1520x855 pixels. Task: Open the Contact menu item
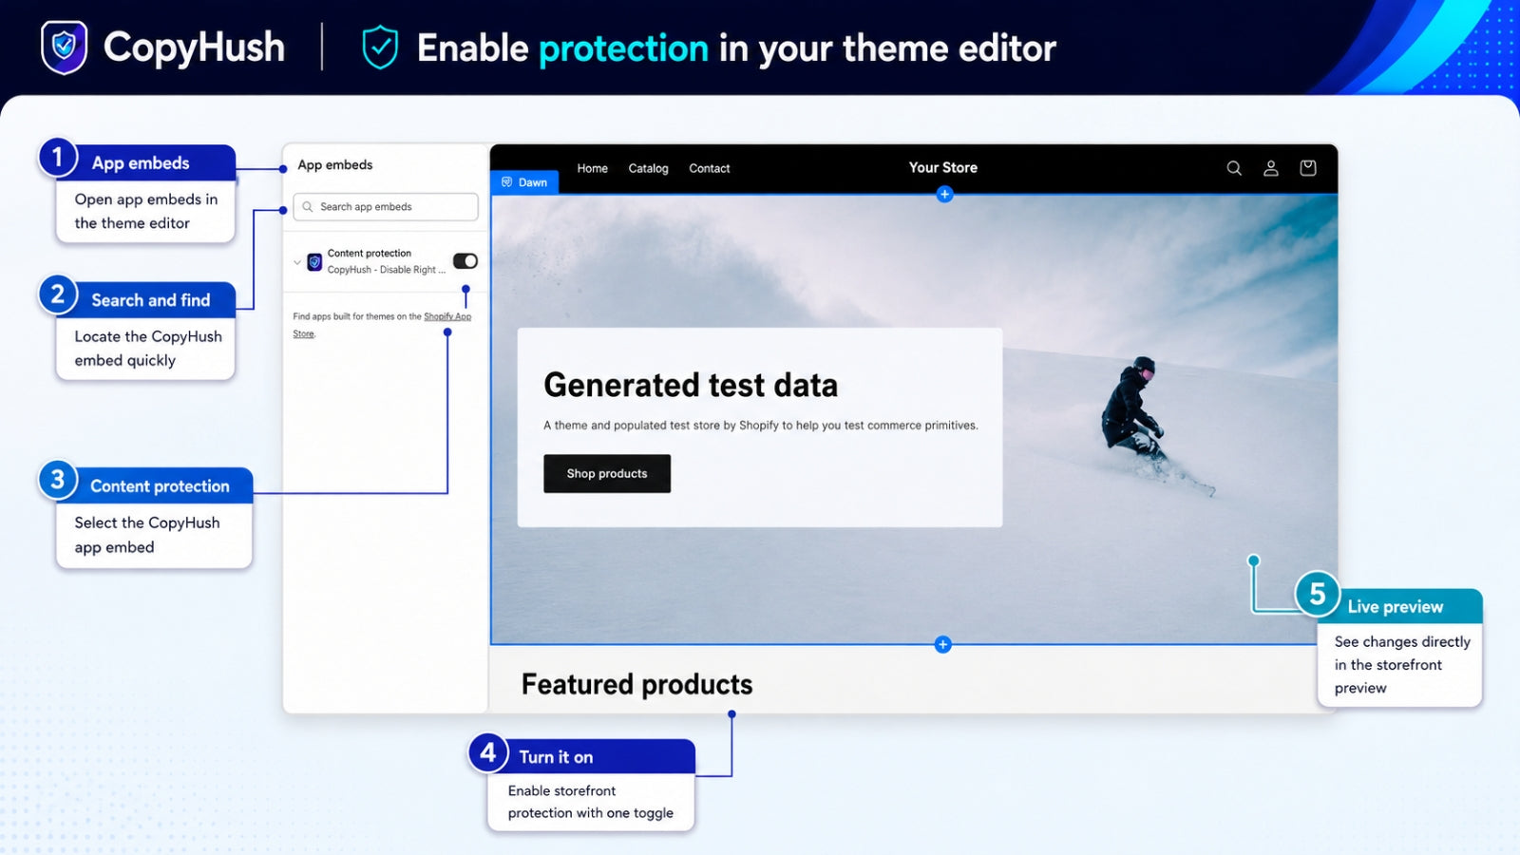(x=710, y=168)
